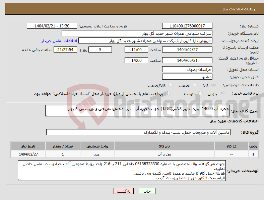Select the کالا radio button
The image size is (264, 200).
(213, 85)
